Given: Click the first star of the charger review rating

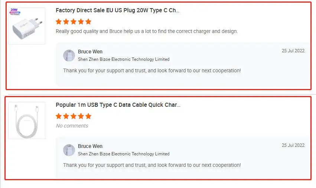Looking at the screenshot, I should 59,22.
